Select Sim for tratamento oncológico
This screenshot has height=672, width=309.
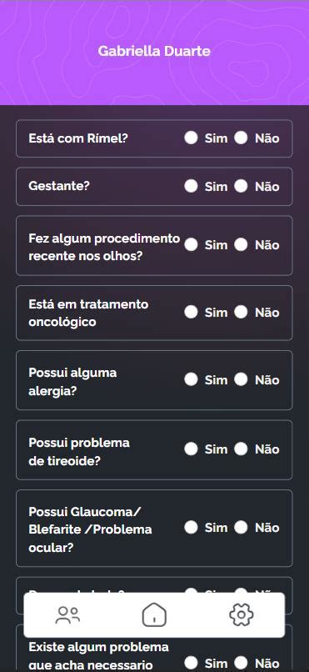191,313
